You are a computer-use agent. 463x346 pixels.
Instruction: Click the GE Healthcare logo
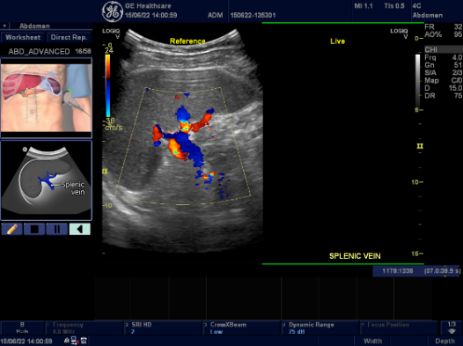113,11
